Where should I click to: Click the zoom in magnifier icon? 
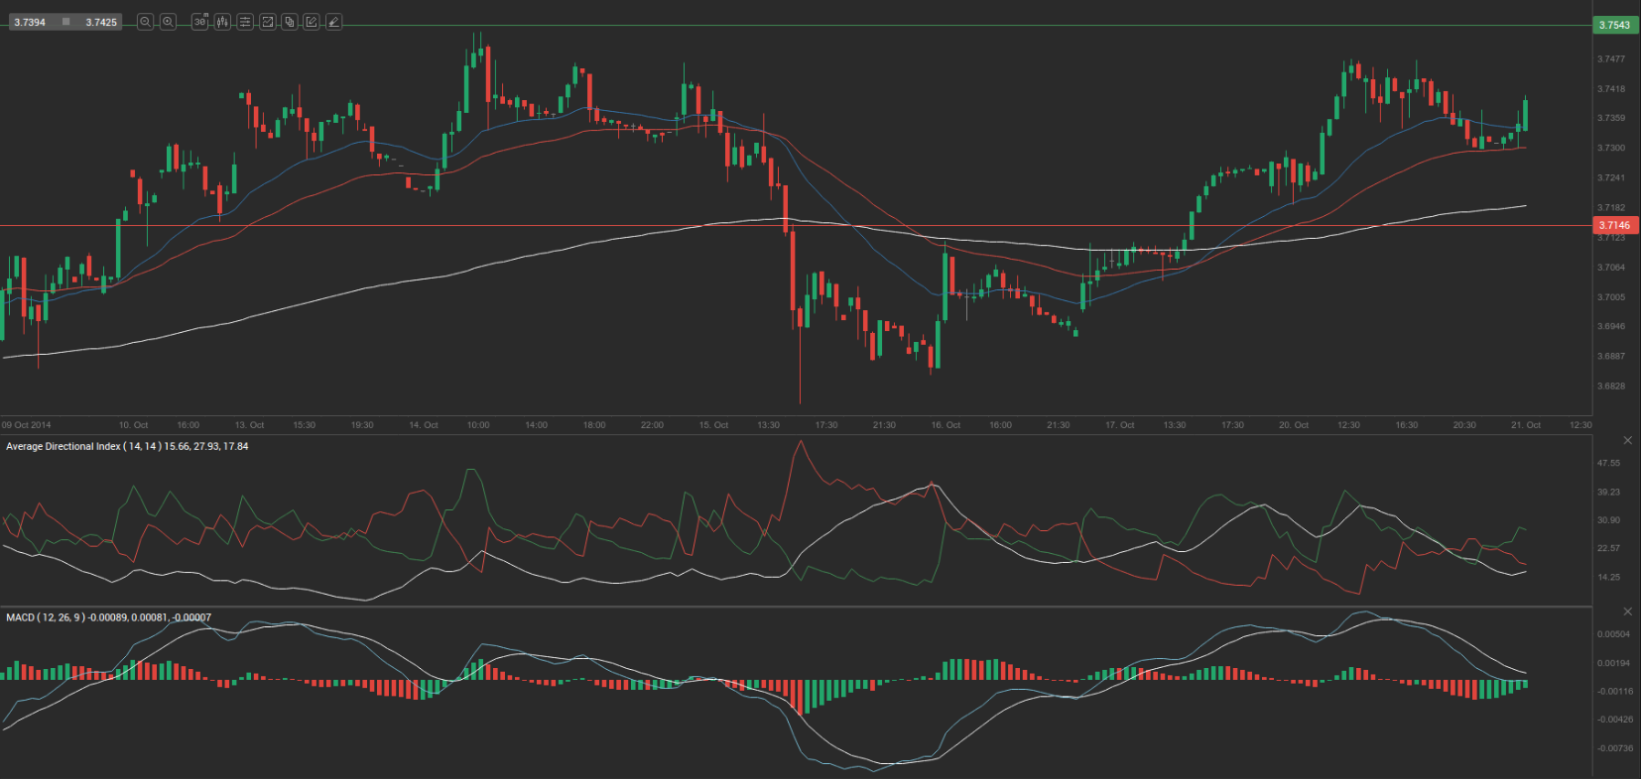pos(168,22)
